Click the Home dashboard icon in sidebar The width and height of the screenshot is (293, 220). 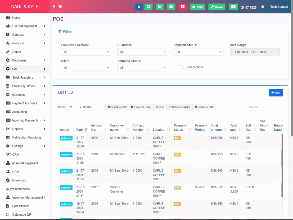tap(8, 17)
